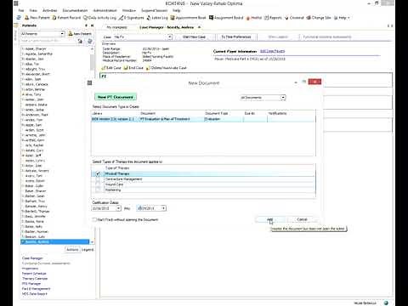Open the Daily Activity Log tool
Image resolution: width=408 pixels, height=306 pixels.
pyautogui.click(x=99, y=18)
